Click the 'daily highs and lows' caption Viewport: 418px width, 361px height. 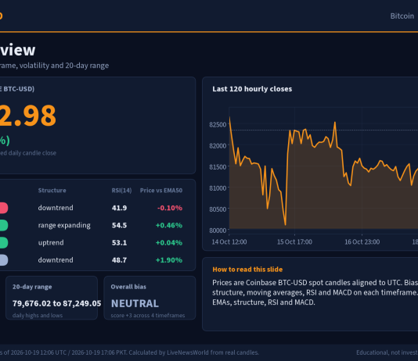pyautogui.click(x=38, y=316)
